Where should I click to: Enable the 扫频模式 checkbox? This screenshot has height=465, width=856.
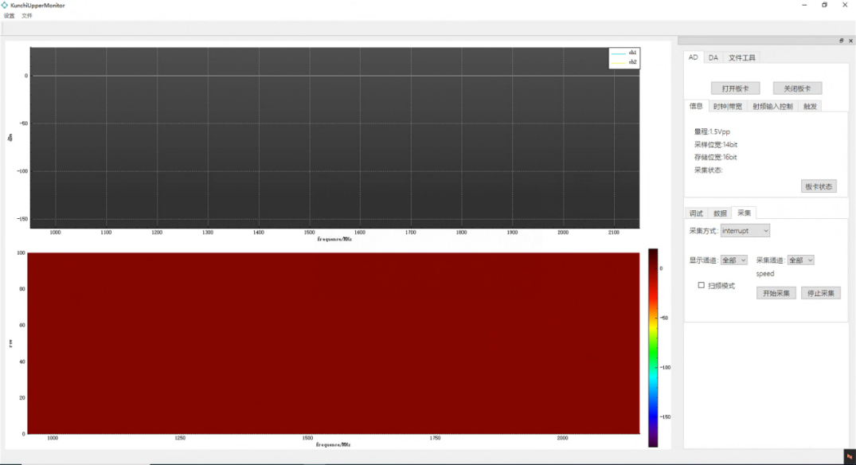tap(701, 285)
